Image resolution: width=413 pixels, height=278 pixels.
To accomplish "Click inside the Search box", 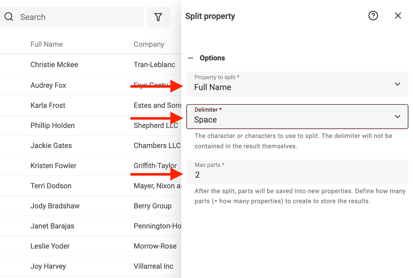I will pyautogui.click(x=57, y=17).
